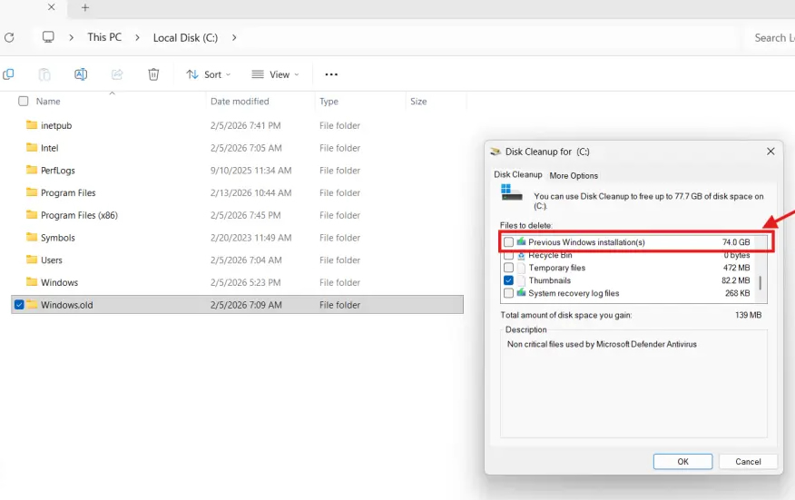
Task: Switch to the More Options tab
Action: point(574,175)
